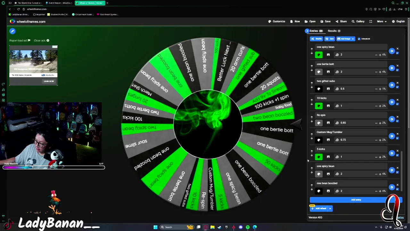
Task: Open settings icon for Custom Mug/Tumbler
Action: point(392,136)
